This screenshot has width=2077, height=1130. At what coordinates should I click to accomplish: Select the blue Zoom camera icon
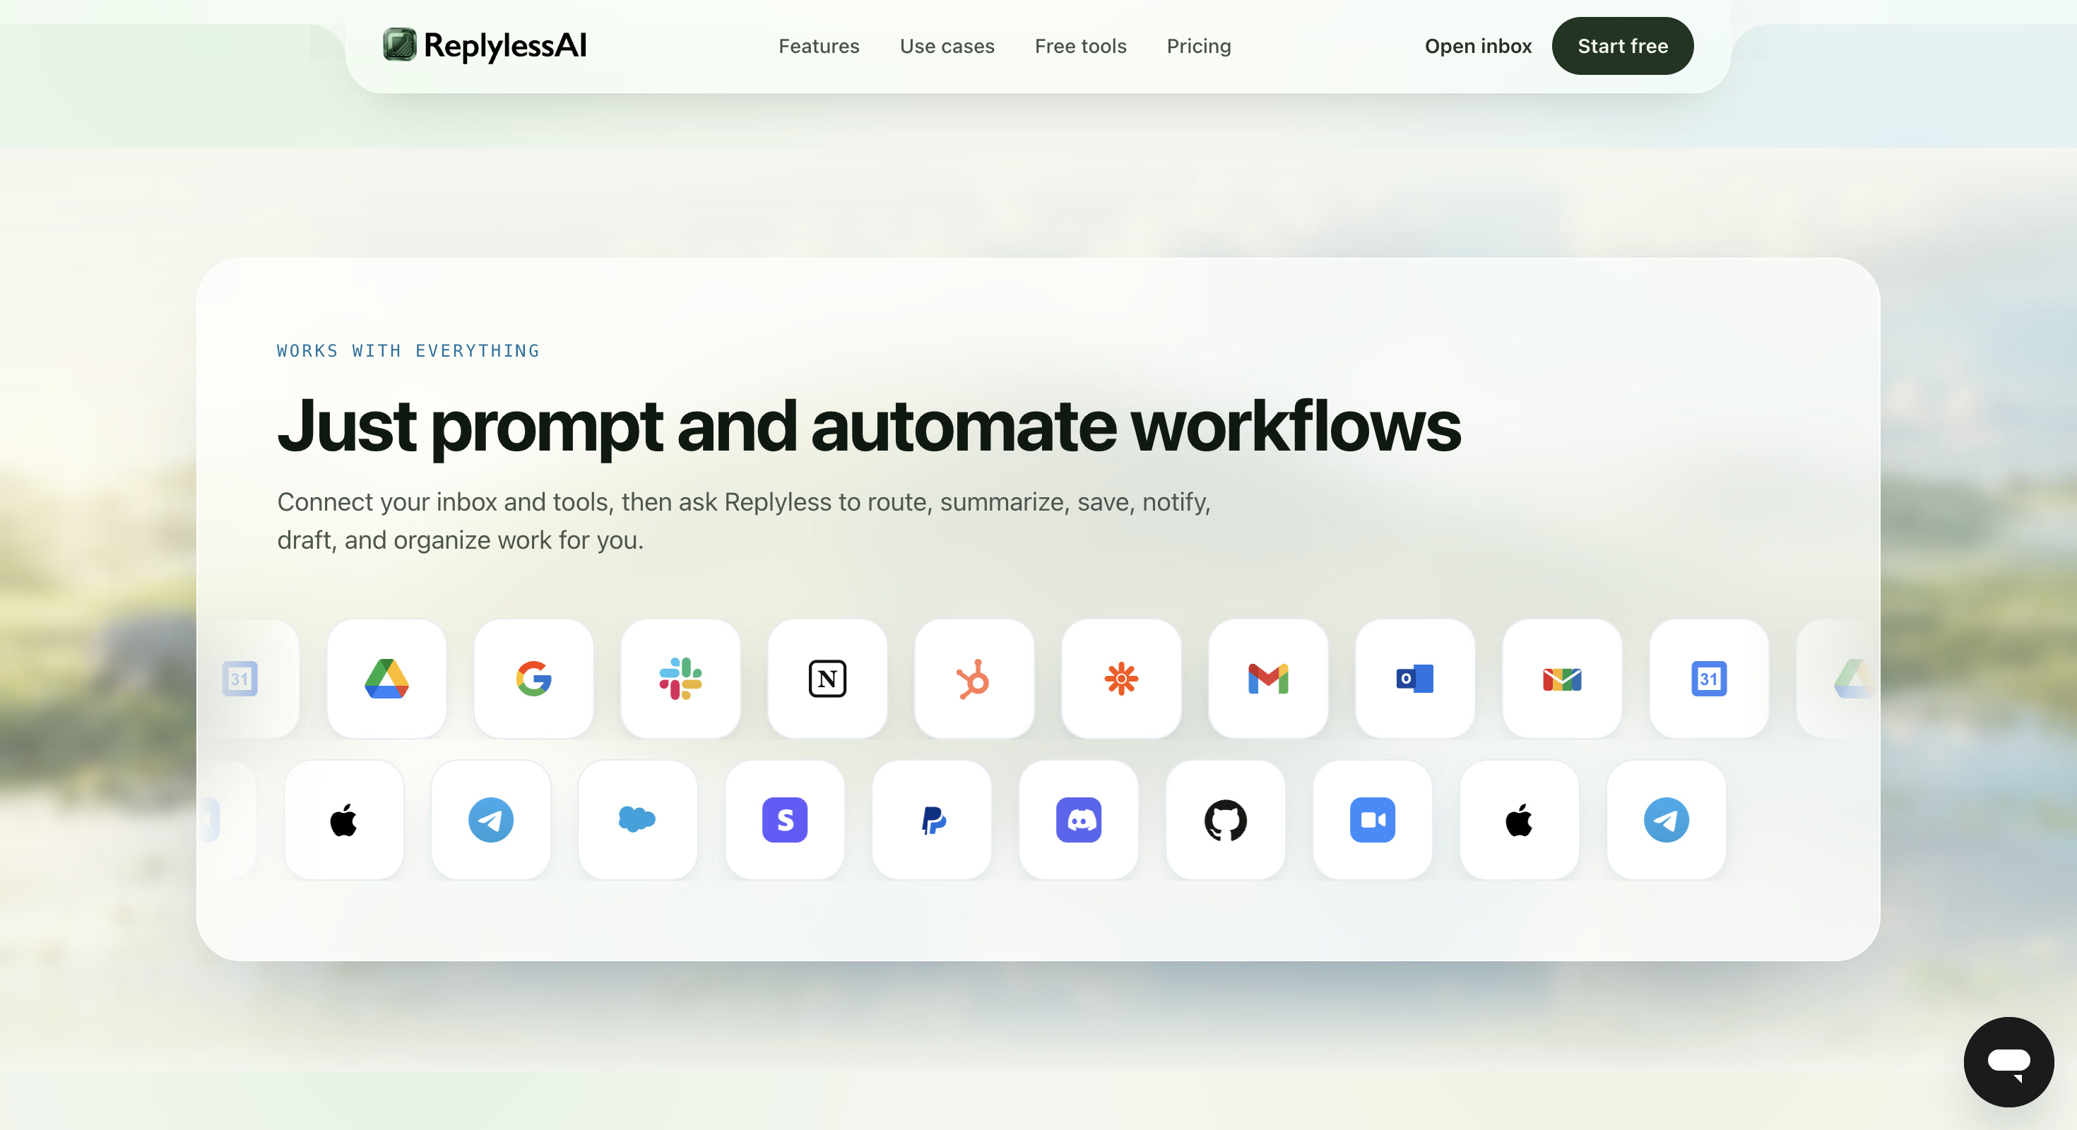[x=1372, y=821]
